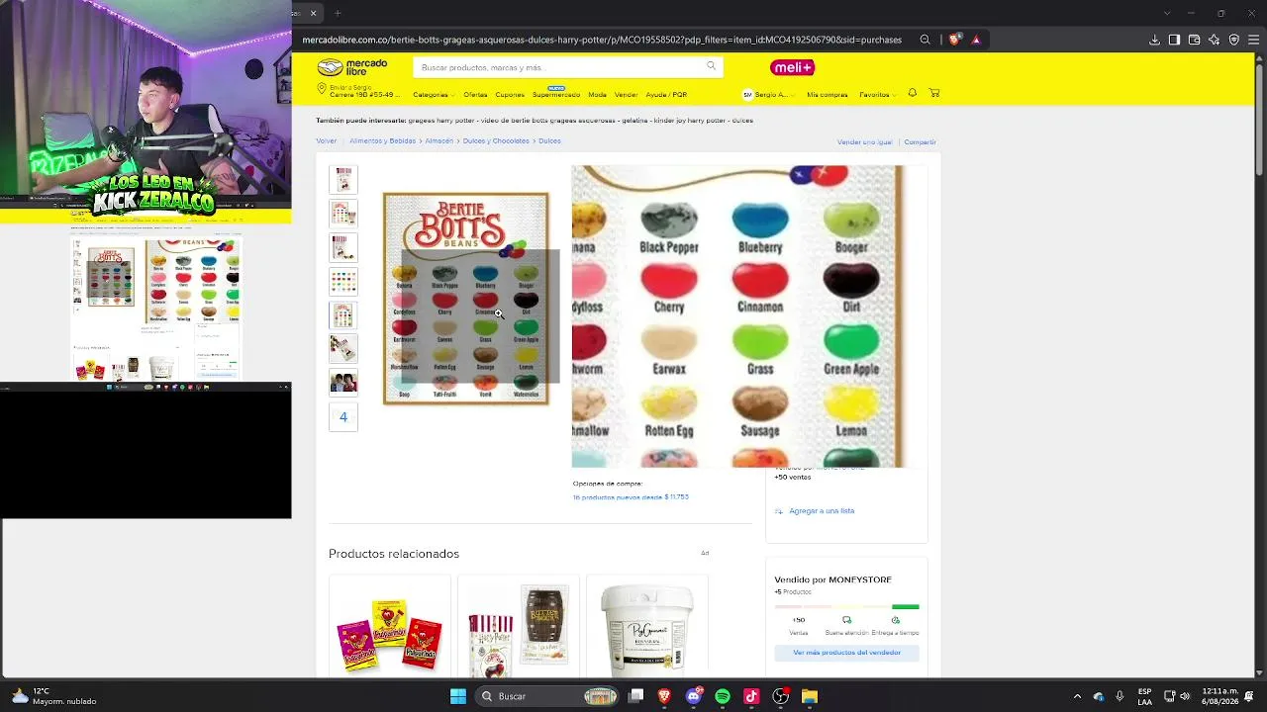Open the shopping cart icon

coord(933,93)
